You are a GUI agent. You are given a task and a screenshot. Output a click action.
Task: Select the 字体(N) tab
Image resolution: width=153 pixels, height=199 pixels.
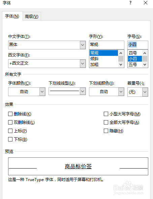coord(12,16)
